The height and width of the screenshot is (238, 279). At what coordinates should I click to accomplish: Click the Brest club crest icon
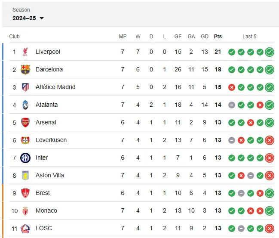coord(25,193)
